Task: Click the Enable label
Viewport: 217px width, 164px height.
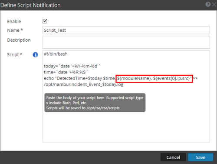Action: [x=14, y=21]
